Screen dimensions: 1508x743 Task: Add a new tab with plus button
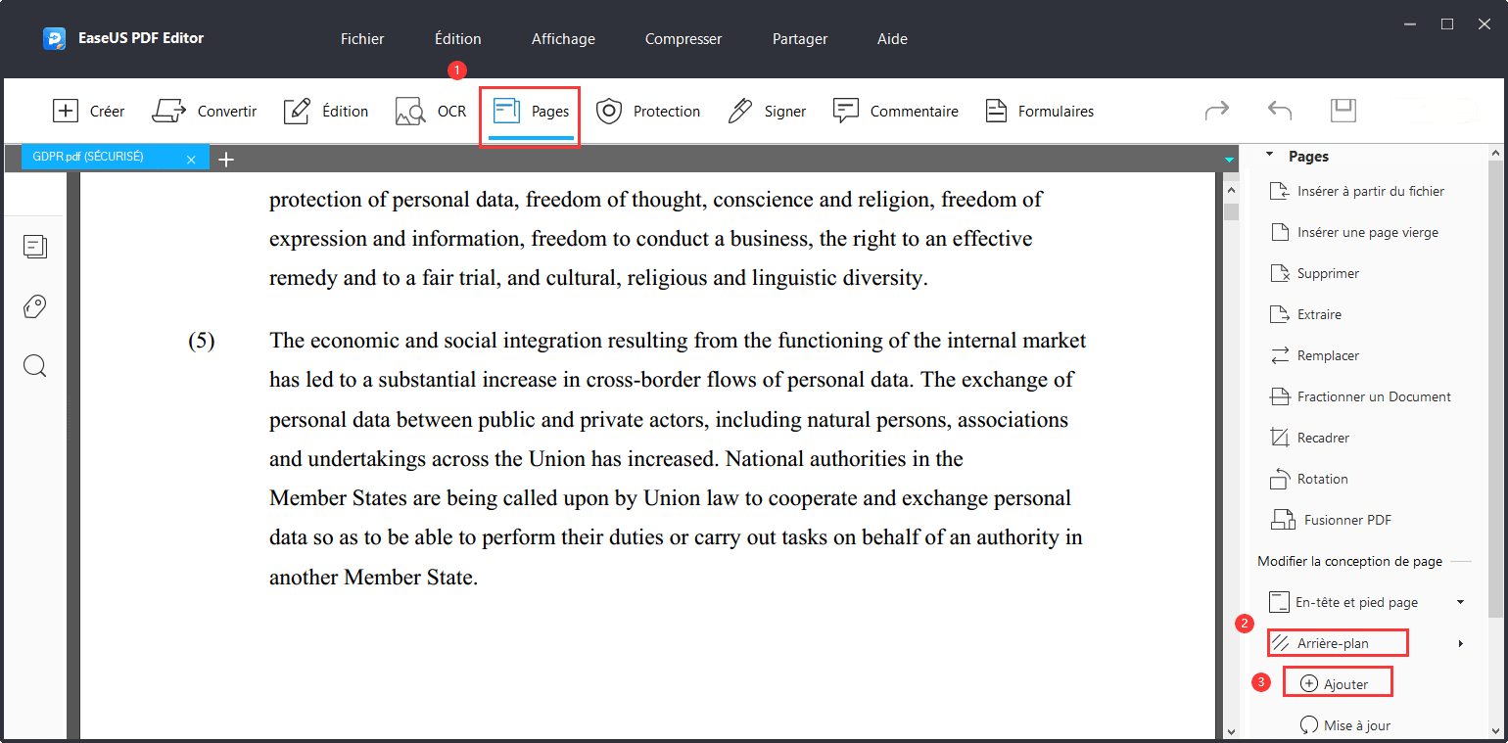[226, 159]
